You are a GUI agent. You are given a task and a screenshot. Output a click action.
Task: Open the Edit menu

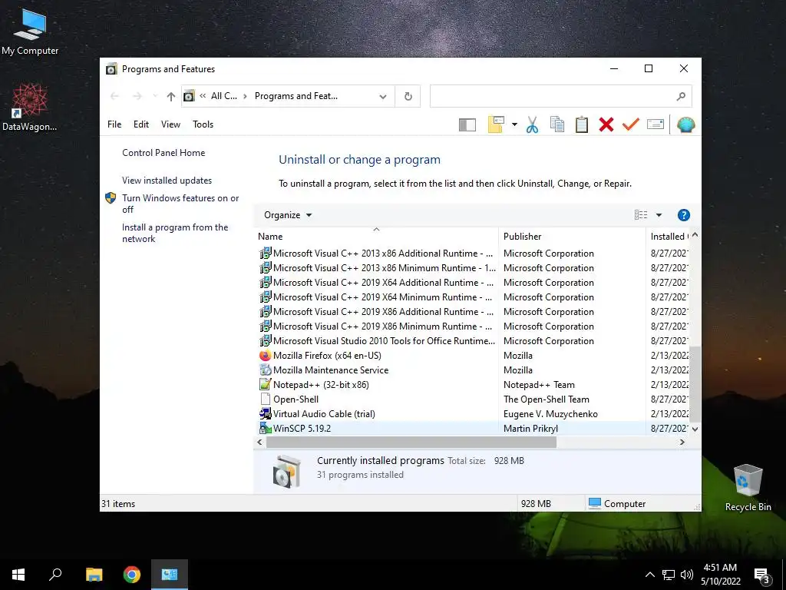point(141,124)
